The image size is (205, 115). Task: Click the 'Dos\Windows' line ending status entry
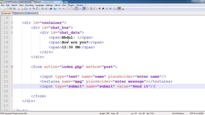[x=178, y=113]
